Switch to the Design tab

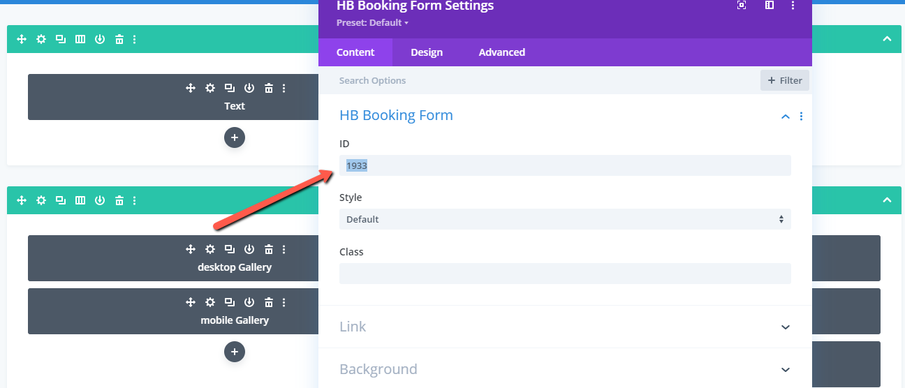(427, 52)
